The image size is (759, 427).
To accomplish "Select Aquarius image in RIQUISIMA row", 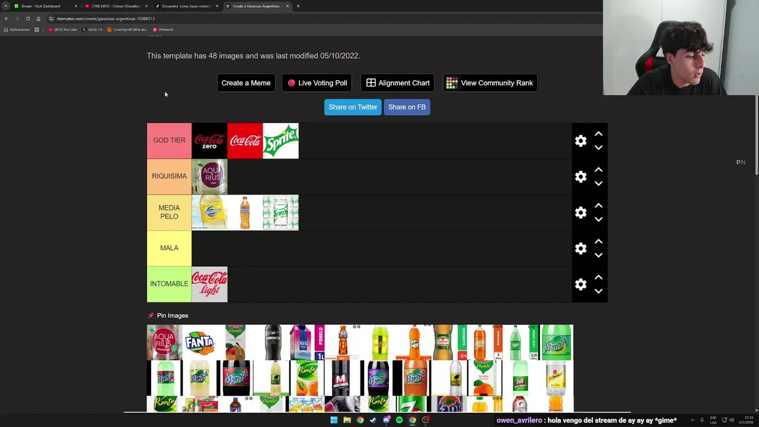I will coord(209,176).
